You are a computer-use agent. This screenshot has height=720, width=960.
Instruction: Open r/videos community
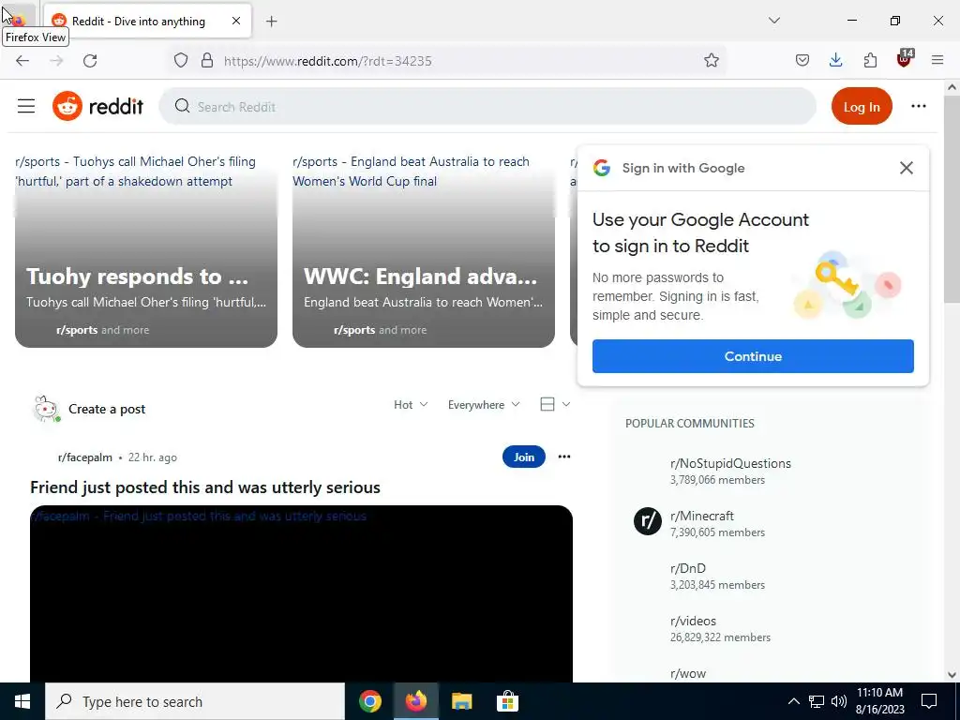pos(693,621)
